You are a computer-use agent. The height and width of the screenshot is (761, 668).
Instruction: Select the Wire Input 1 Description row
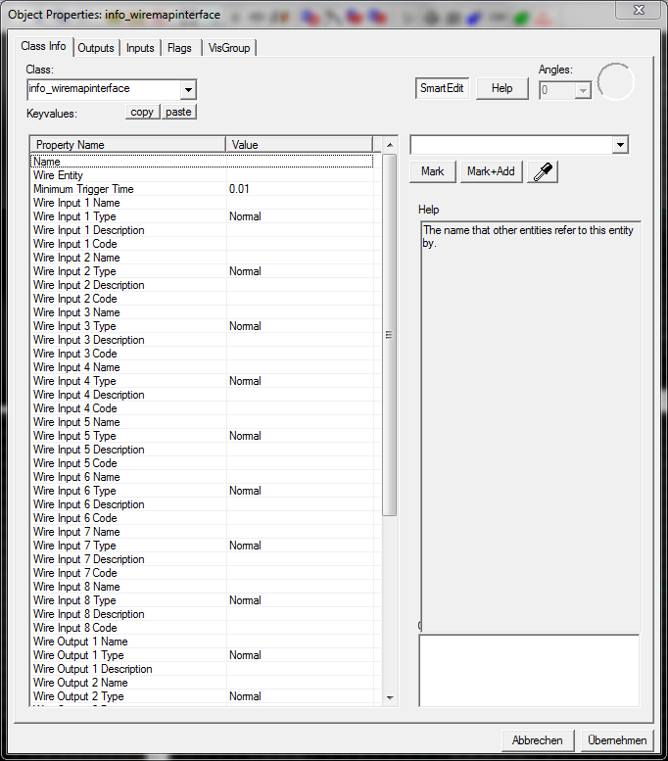(x=202, y=230)
